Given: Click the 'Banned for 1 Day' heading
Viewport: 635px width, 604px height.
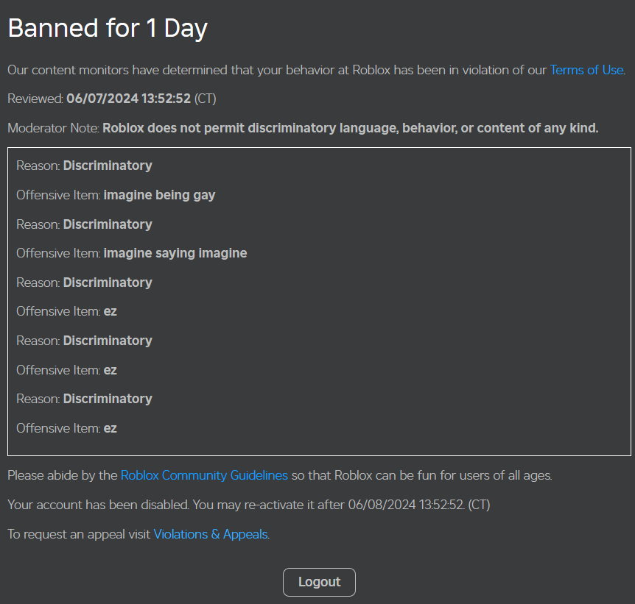Looking at the screenshot, I should click(x=108, y=28).
